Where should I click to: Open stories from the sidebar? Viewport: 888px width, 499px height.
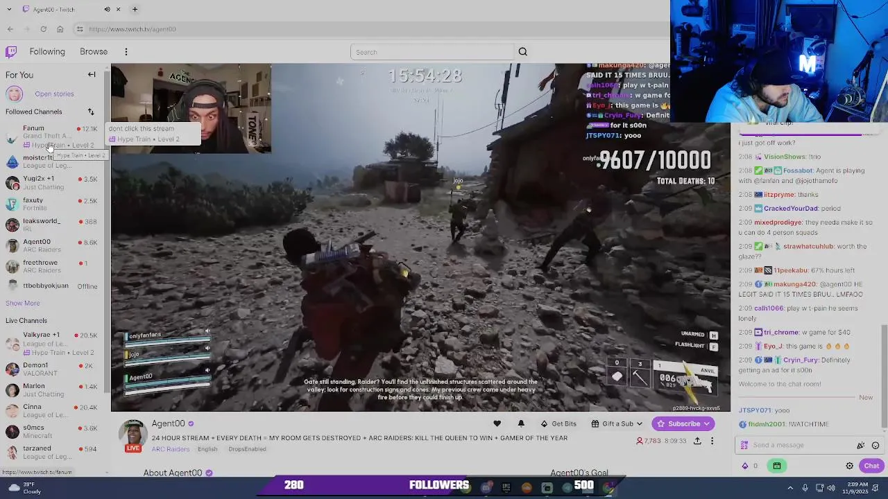tap(54, 94)
